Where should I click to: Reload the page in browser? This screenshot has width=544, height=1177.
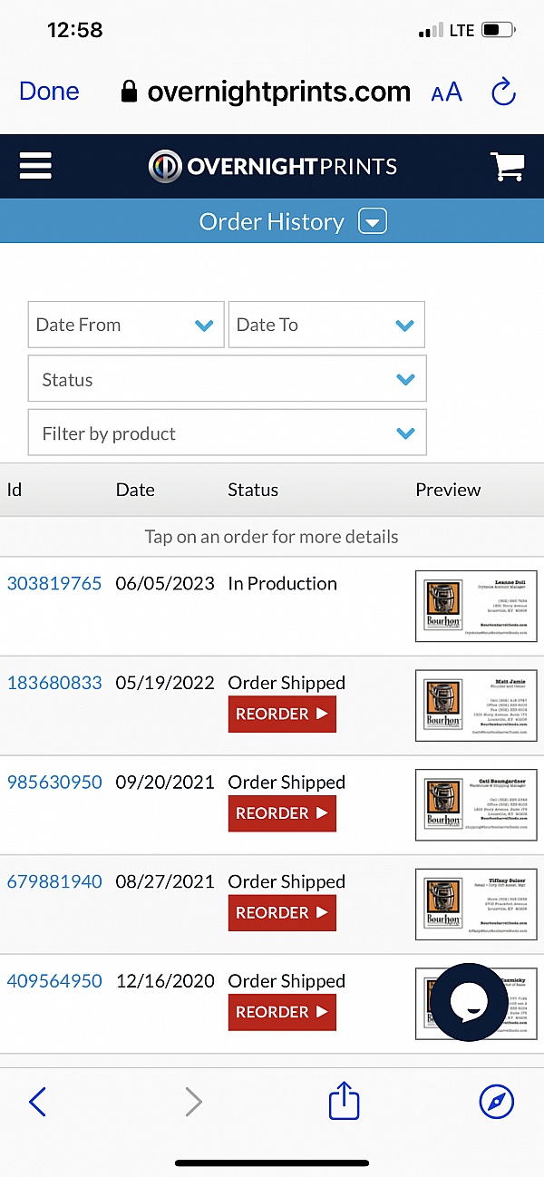click(x=502, y=92)
